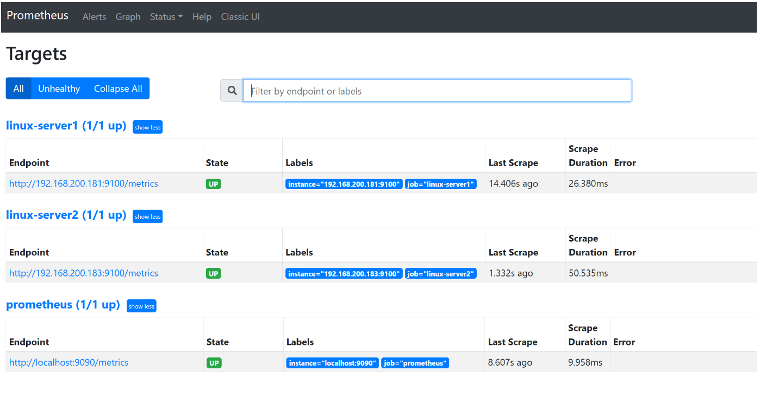This screenshot has width=760, height=402.
Task: Expand the Status dropdown menu
Action: tap(166, 17)
